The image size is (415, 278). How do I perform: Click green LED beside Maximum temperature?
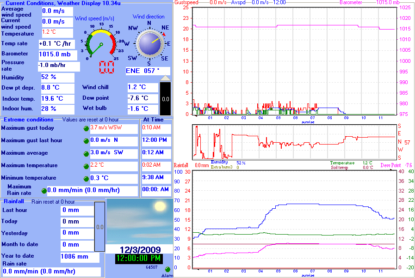[x=86, y=166]
